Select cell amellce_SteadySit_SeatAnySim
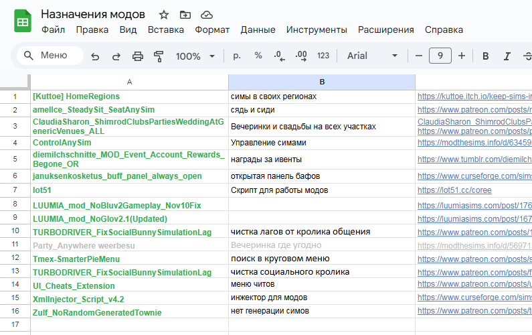Image resolution: width=532 pixels, height=335 pixels. coord(129,110)
